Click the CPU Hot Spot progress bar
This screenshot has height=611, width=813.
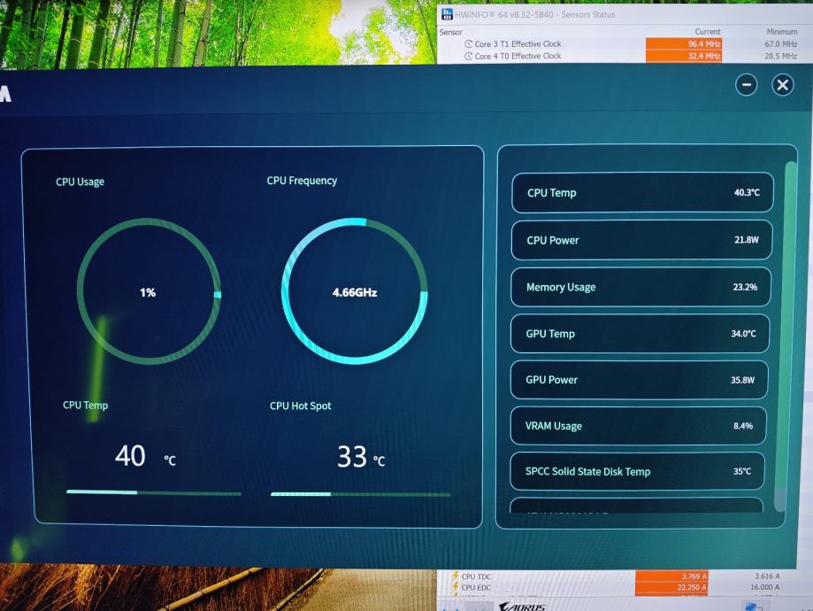pos(360,494)
